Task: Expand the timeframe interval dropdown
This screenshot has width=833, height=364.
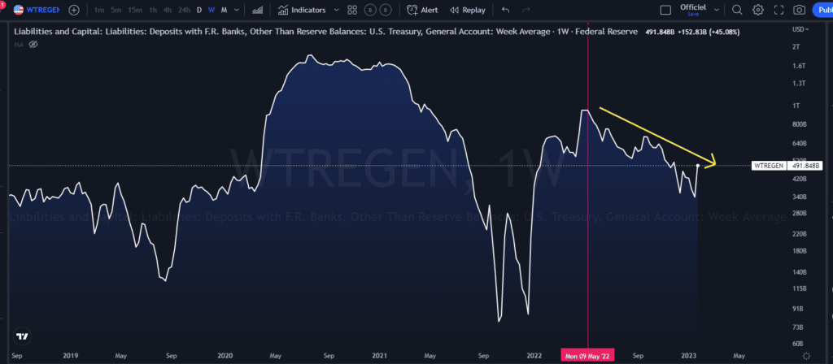Action: pyautogui.click(x=237, y=10)
